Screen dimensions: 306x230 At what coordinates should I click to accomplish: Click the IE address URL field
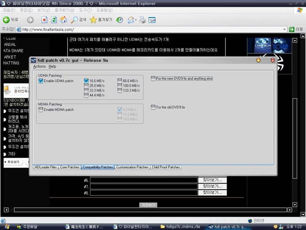tap(150, 29)
